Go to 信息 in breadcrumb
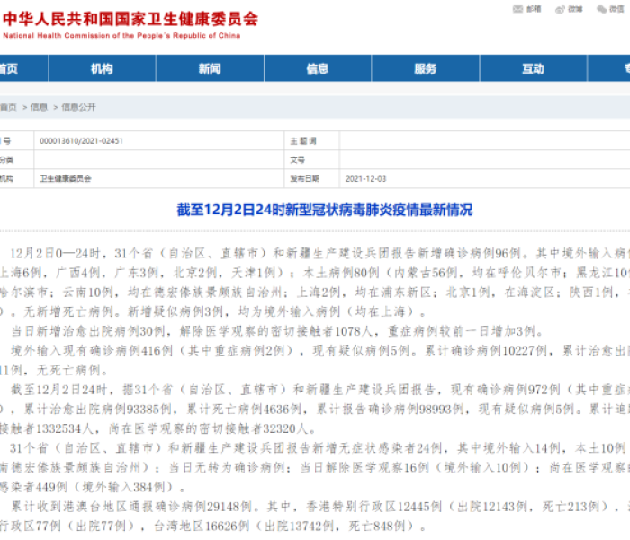 (39, 107)
